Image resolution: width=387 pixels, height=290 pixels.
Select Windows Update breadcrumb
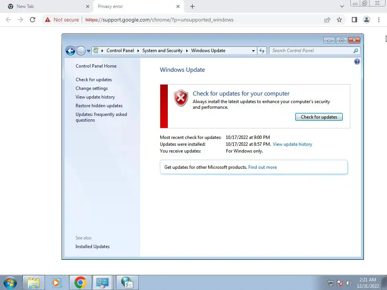(208, 51)
